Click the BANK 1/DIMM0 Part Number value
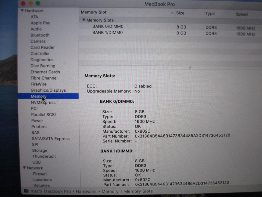Image resolution: width=262 pixels, height=197 pixels. point(182,184)
